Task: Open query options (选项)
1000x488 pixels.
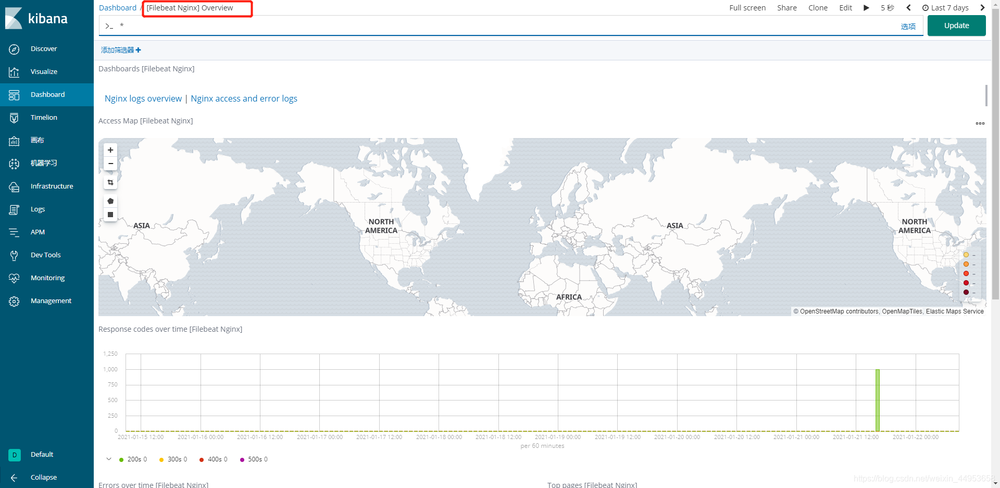Action: pyautogui.click(x=908, y=27)
